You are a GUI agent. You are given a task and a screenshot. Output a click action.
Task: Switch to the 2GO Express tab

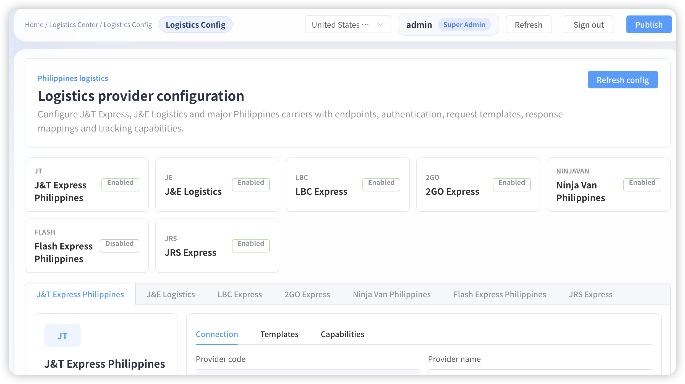[307, 294]
